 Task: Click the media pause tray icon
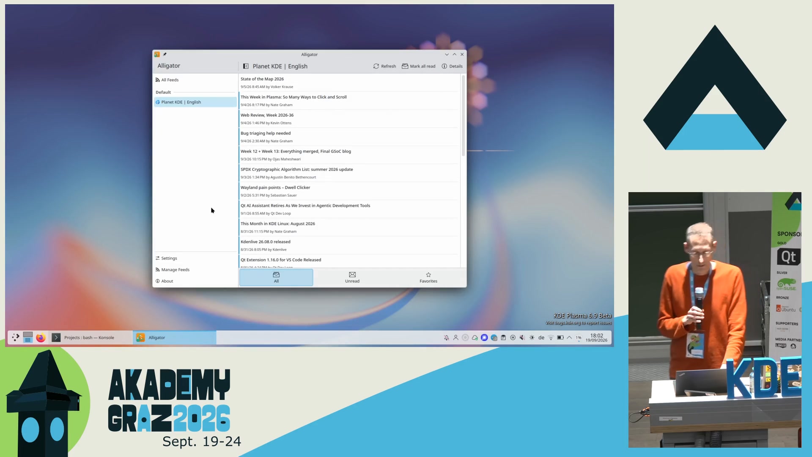[x=513, y=338]
